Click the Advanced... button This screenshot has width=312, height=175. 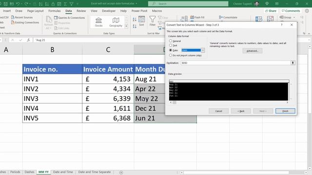point(253,51)
